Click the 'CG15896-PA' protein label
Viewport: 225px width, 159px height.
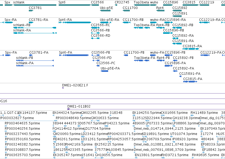click(175, 63)
